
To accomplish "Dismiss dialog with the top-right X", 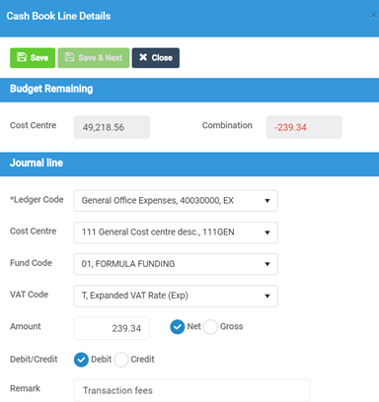I will (373, 15).
